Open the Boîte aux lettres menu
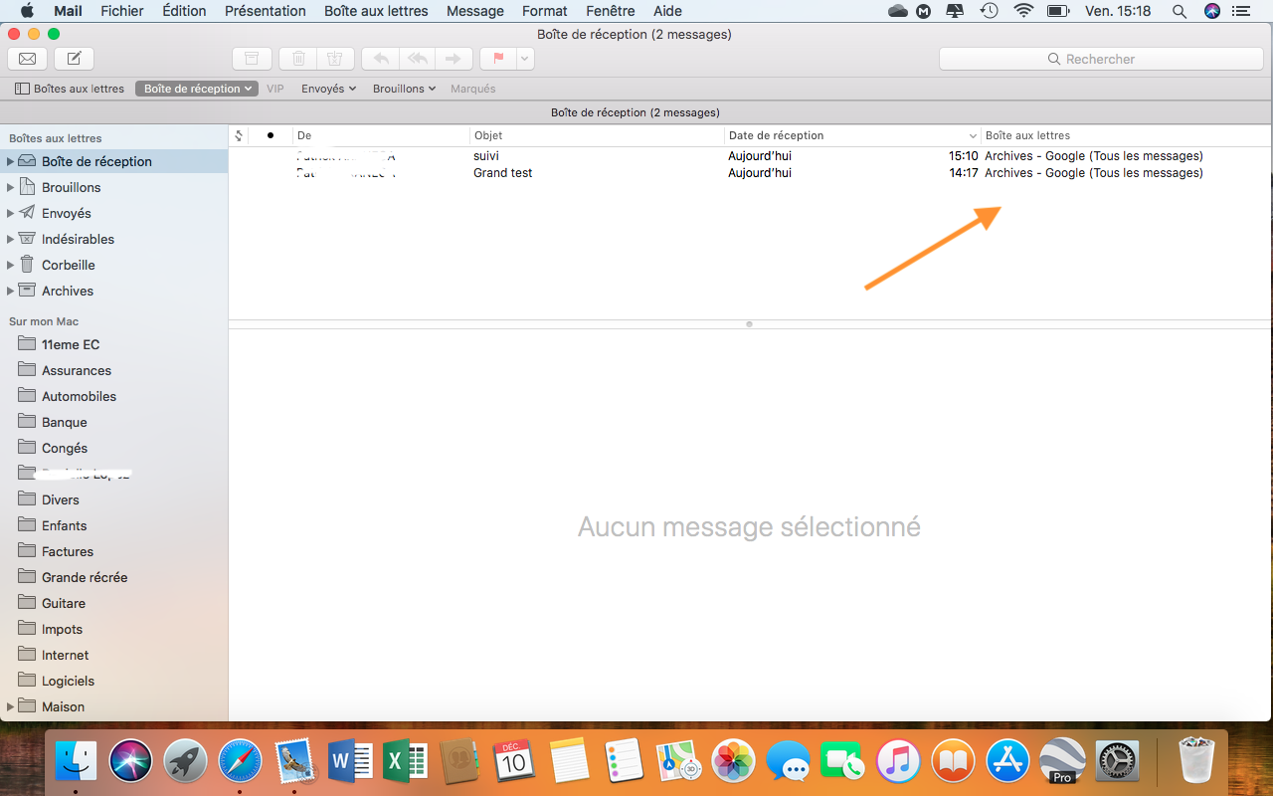 click(376, 11)
